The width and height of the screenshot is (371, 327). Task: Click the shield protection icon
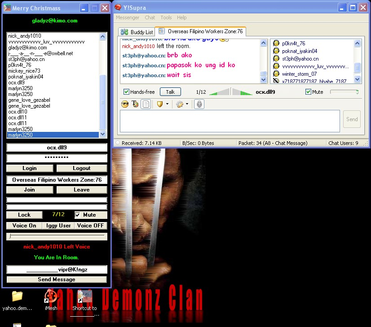click(160, 104)
